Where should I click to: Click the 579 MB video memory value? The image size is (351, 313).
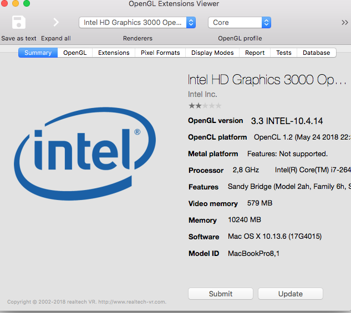click(260, 203)
